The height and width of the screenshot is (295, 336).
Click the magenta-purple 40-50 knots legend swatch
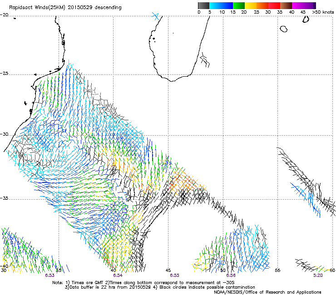304,5
